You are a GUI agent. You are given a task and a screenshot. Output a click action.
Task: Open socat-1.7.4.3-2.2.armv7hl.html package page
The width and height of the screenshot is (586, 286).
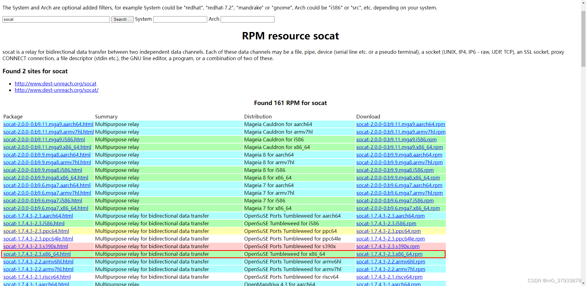pos(38,269)
